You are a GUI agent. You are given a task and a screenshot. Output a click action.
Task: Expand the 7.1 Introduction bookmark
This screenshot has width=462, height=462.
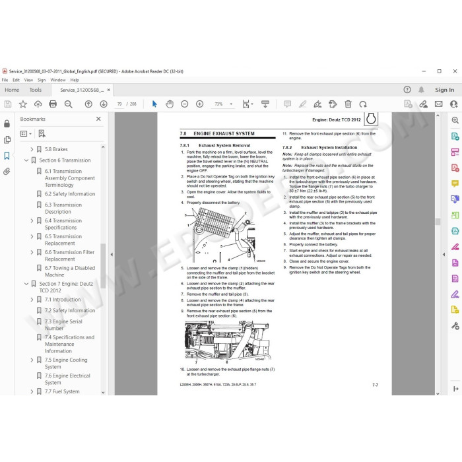tap(32, 300)
